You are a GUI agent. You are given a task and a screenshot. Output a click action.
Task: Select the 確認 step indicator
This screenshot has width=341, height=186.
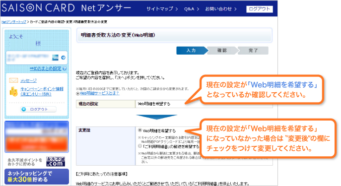pyautogui.click(x=222, y=51)
